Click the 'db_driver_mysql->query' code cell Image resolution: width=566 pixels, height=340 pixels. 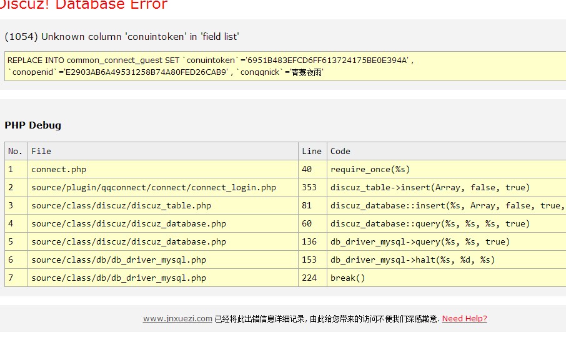(x=447, y=241)
